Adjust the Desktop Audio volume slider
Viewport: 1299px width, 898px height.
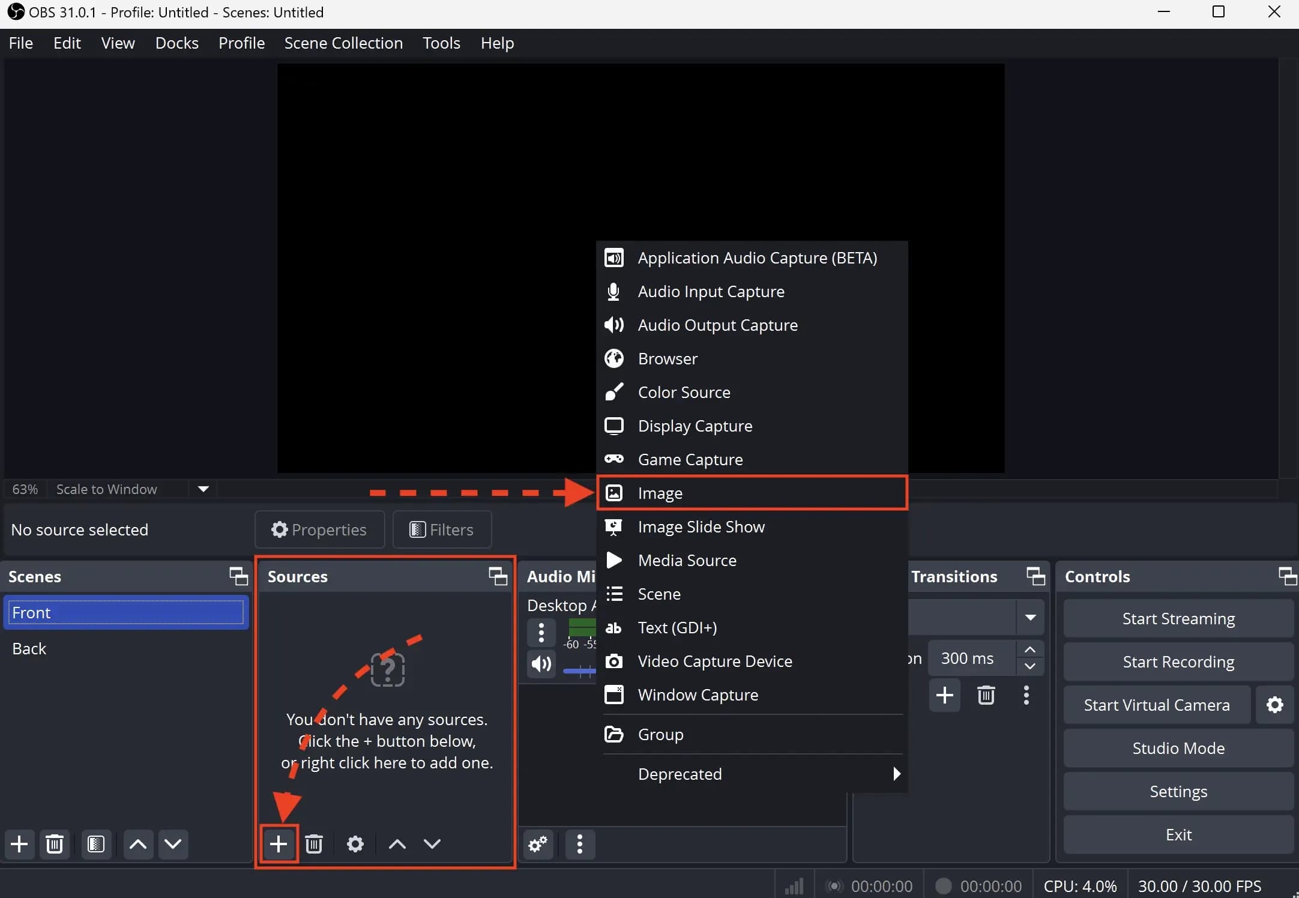tap(580, 672)
